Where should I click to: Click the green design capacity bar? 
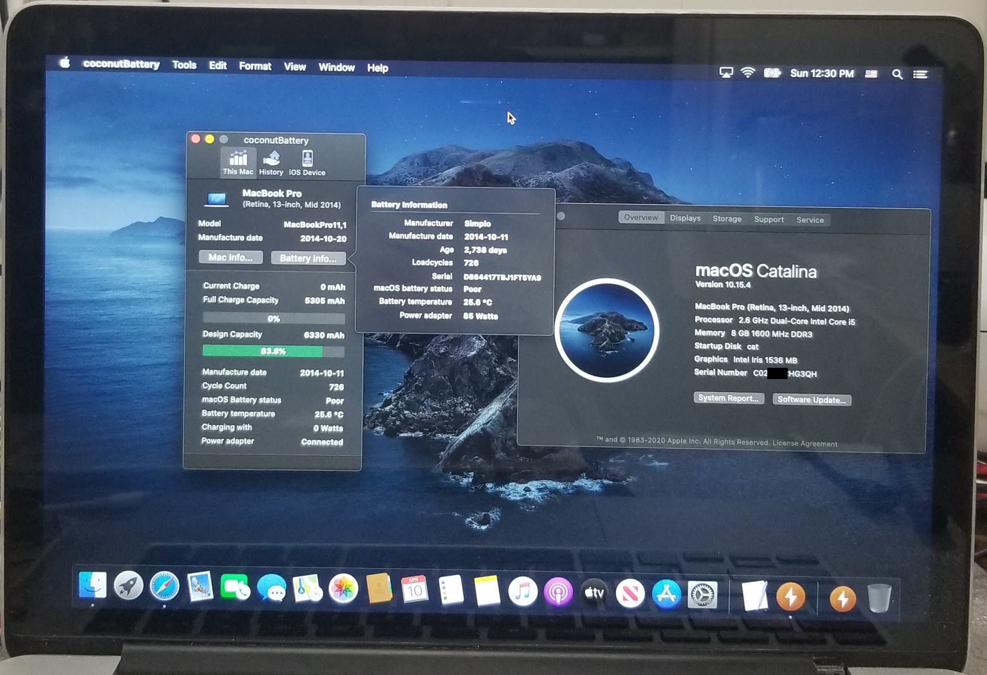262,351
